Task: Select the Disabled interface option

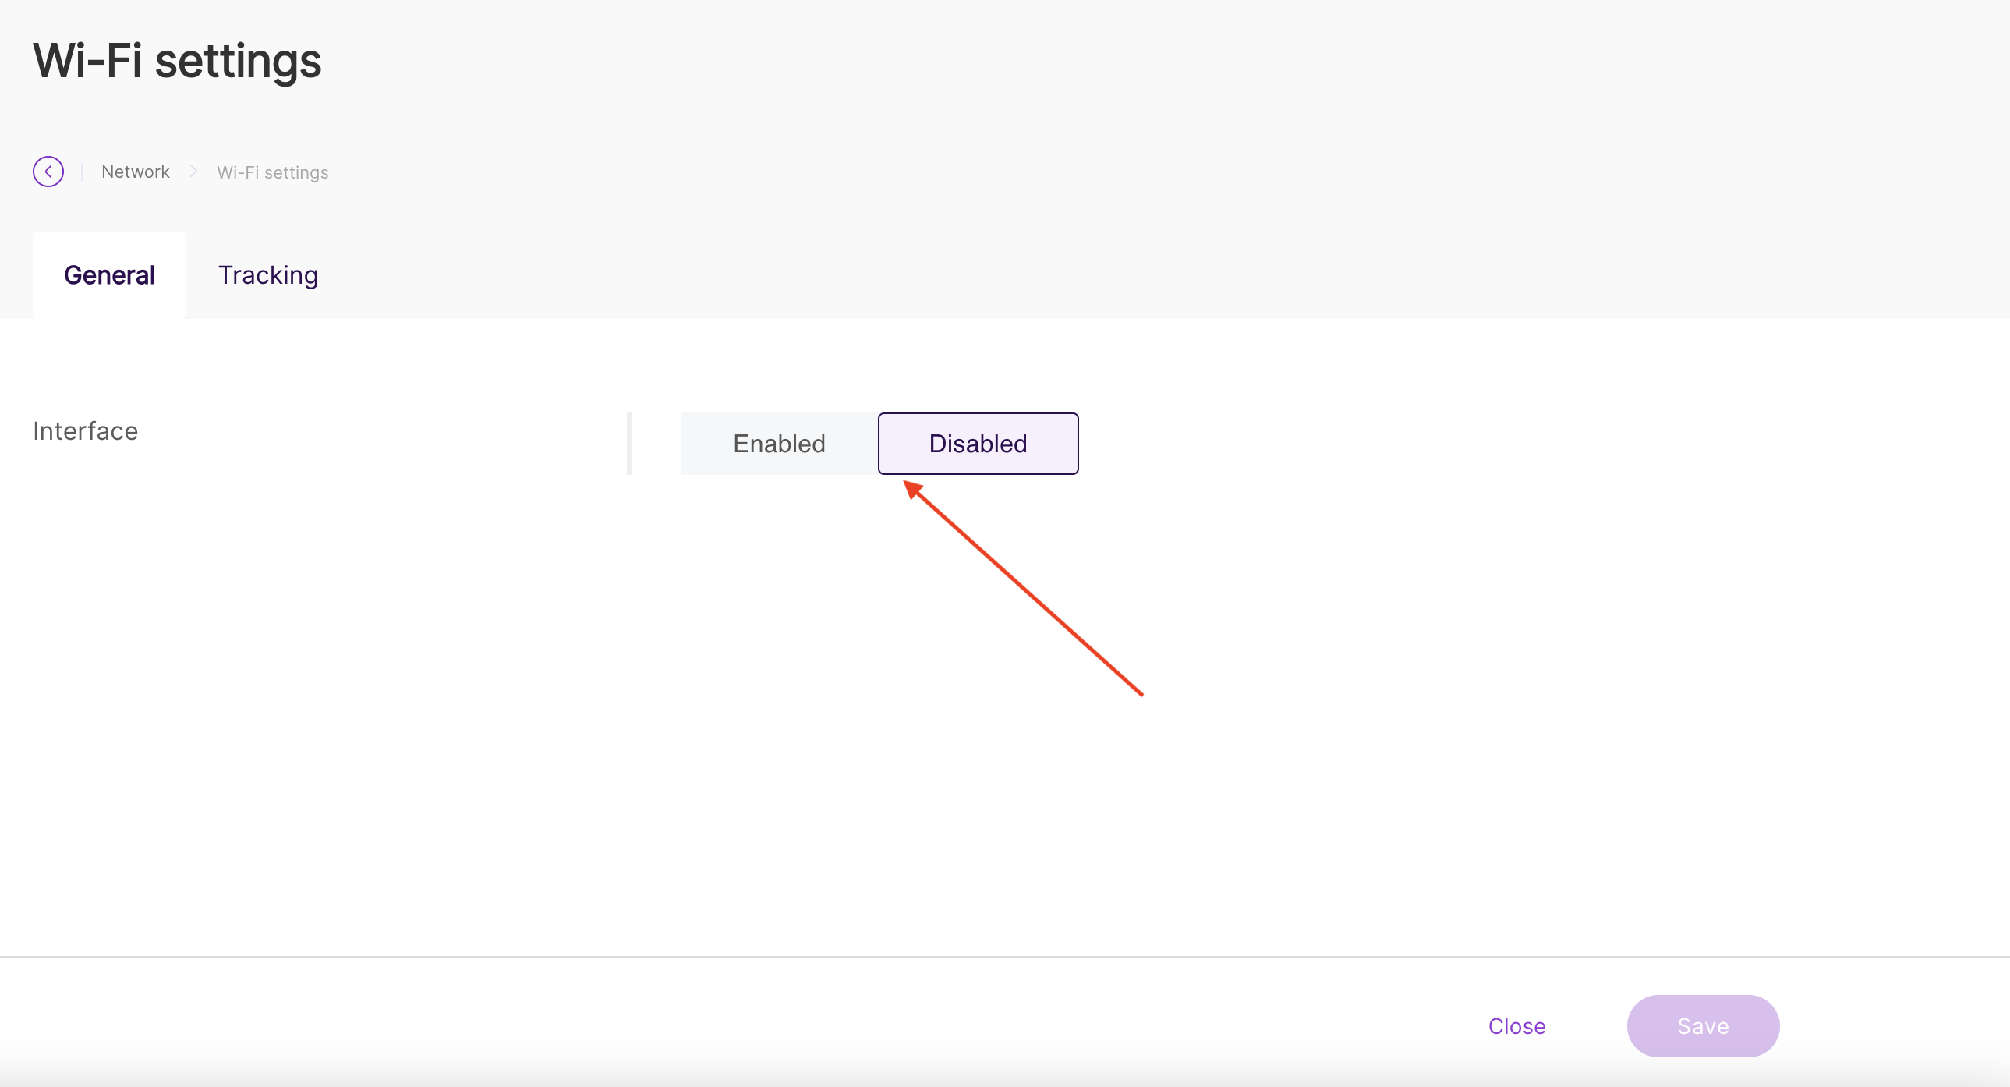Action: [978, 443]
